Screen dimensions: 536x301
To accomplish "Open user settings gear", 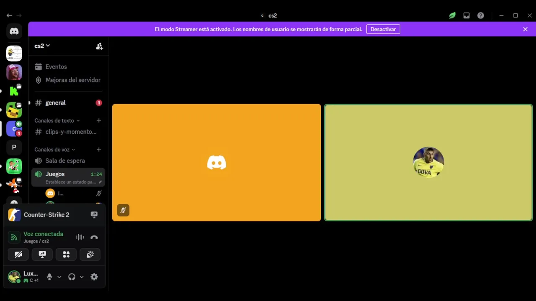I will coord(94,277).
